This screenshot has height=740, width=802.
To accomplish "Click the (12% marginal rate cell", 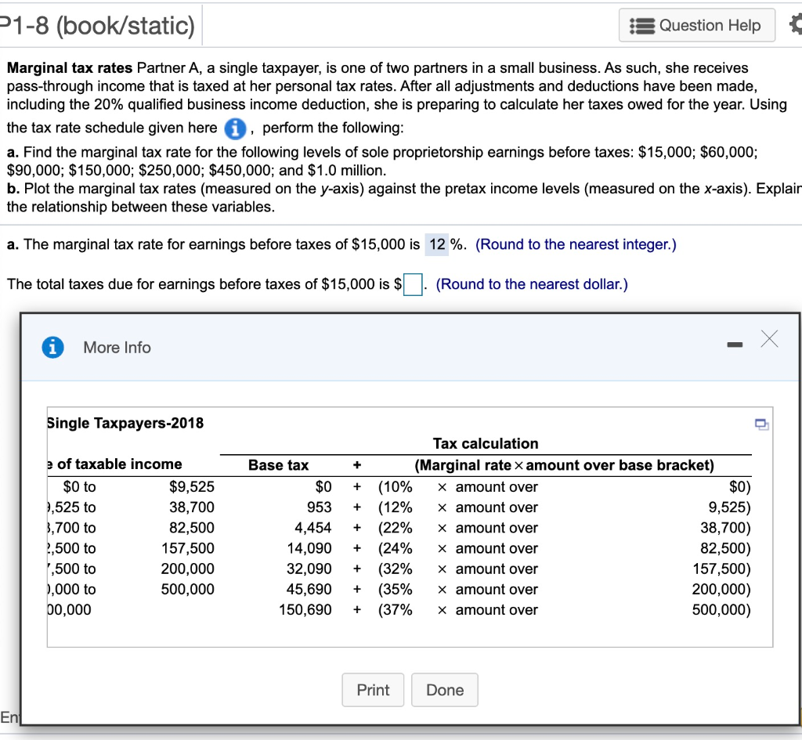I will pos(395,507).
